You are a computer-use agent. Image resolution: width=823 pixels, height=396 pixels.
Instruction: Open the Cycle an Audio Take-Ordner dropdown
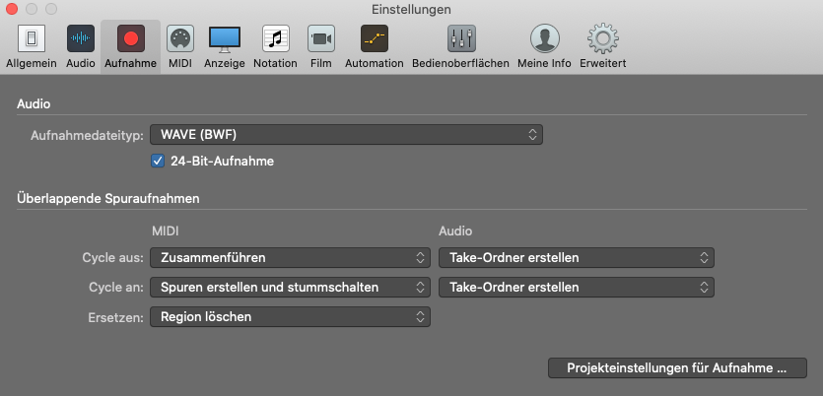point(577,288)
